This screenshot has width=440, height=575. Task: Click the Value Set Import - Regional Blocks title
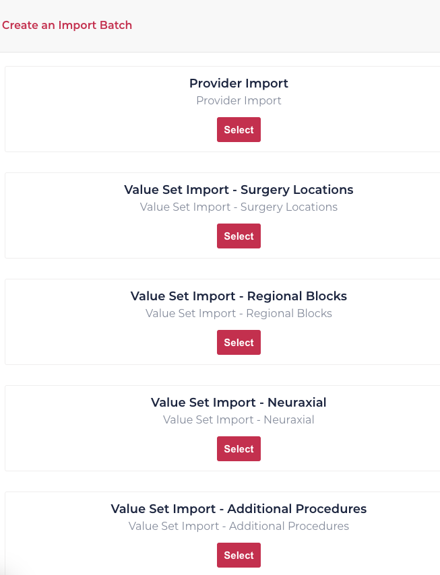tap(239, 296)
